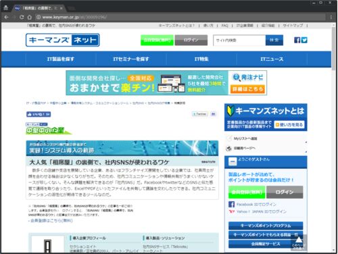338x254 pixels.
Task: Click the Chrome profile icon at top left
Action: pyautogui.click(x=6, y=8)
